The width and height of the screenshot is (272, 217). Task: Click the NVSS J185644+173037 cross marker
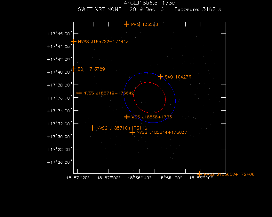coord(132,132)
